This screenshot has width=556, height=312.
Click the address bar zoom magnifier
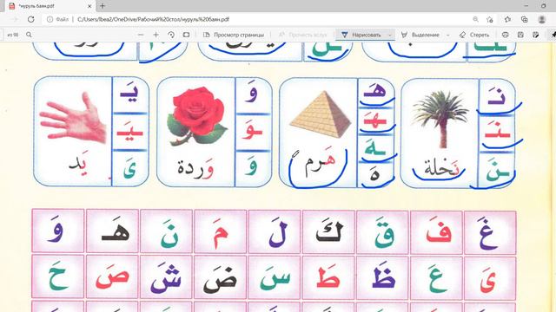point(475,19)
